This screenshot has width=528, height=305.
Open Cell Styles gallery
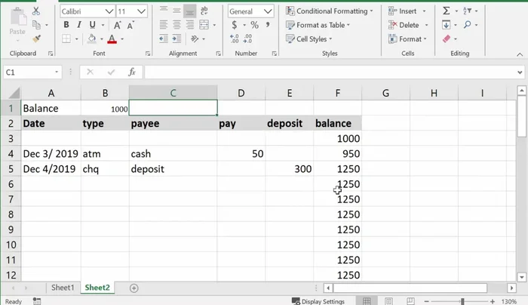309,39
